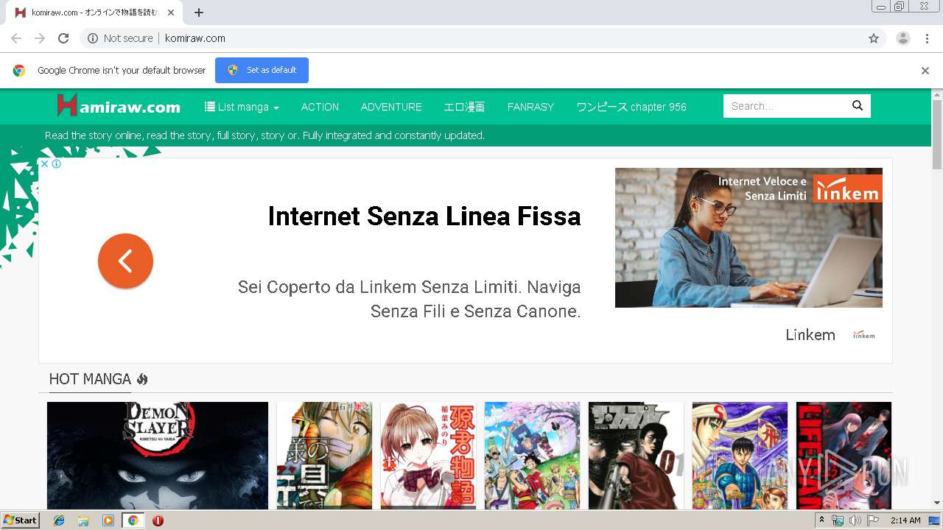Open the network tray icon
Viewport: 943px width, 530px height.
tap(838, 520)
